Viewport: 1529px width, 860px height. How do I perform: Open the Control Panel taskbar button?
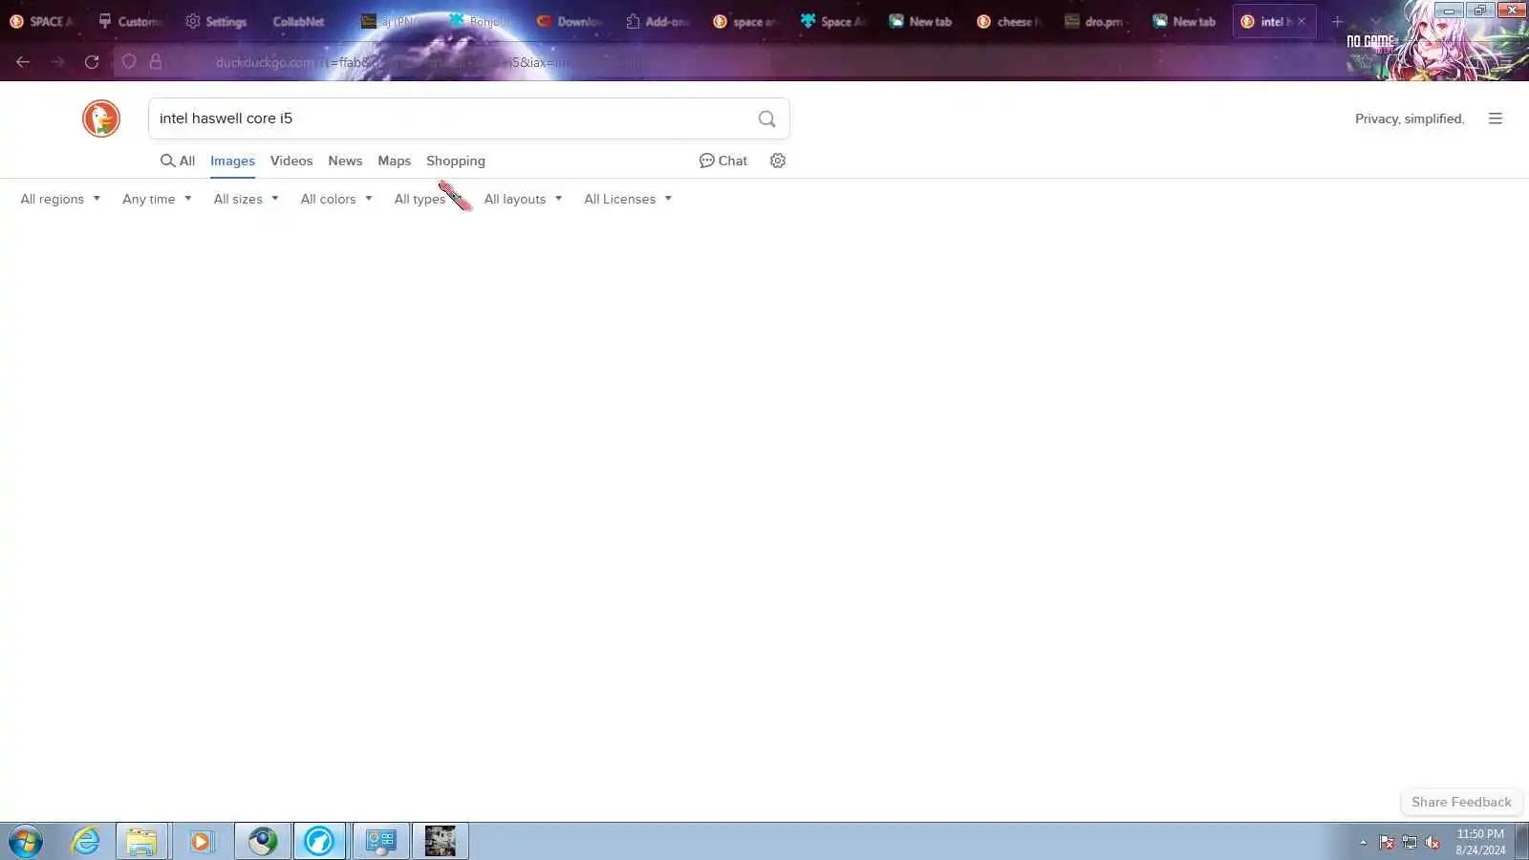(381, 842)
